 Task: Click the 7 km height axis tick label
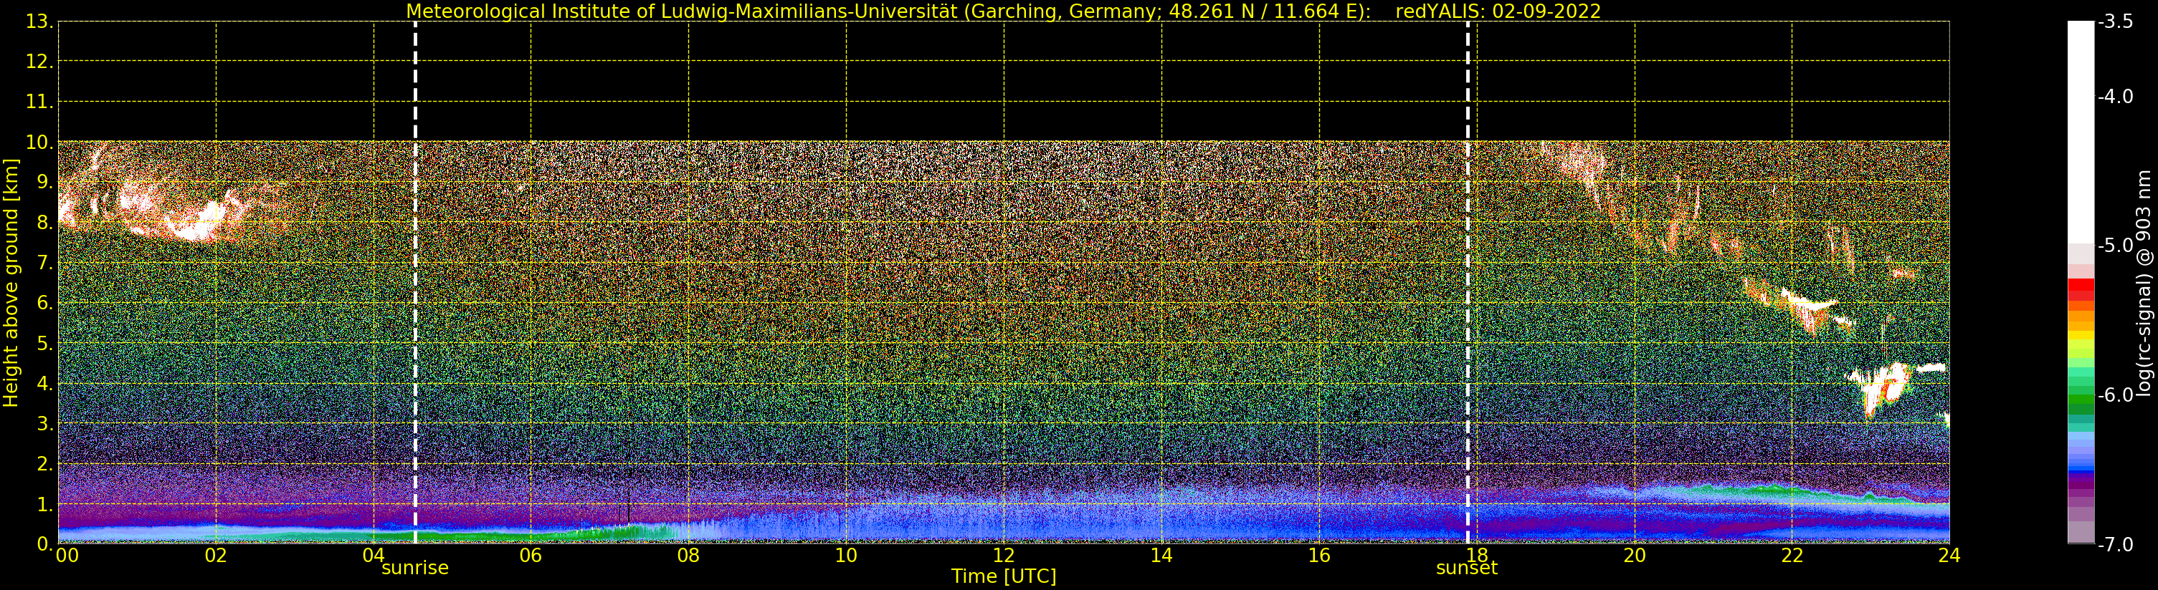[44, 263]
